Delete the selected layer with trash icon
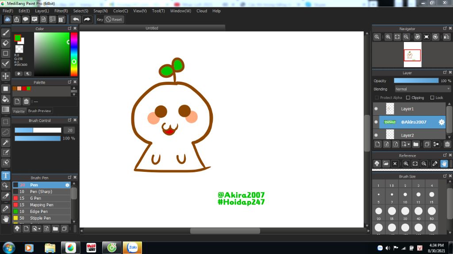The width and height of the screenshot is (453, 254). click(447, 144)
